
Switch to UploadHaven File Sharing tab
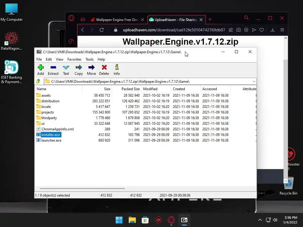(176, 20)
